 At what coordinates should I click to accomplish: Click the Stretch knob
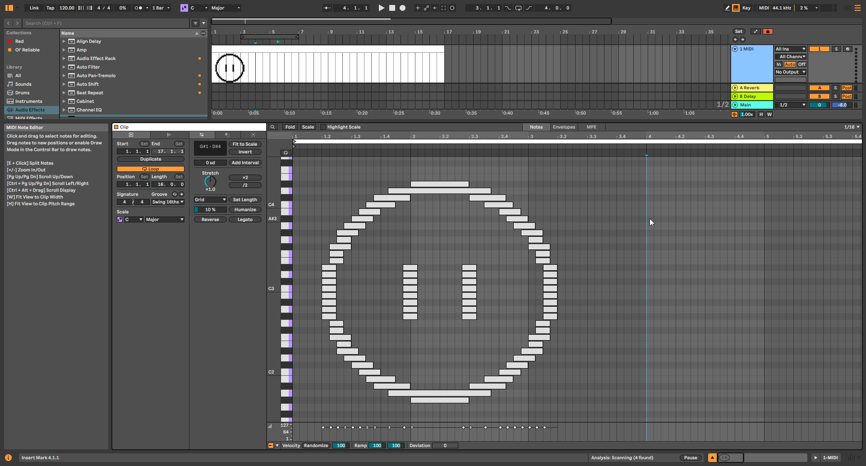tap(210, 181)
